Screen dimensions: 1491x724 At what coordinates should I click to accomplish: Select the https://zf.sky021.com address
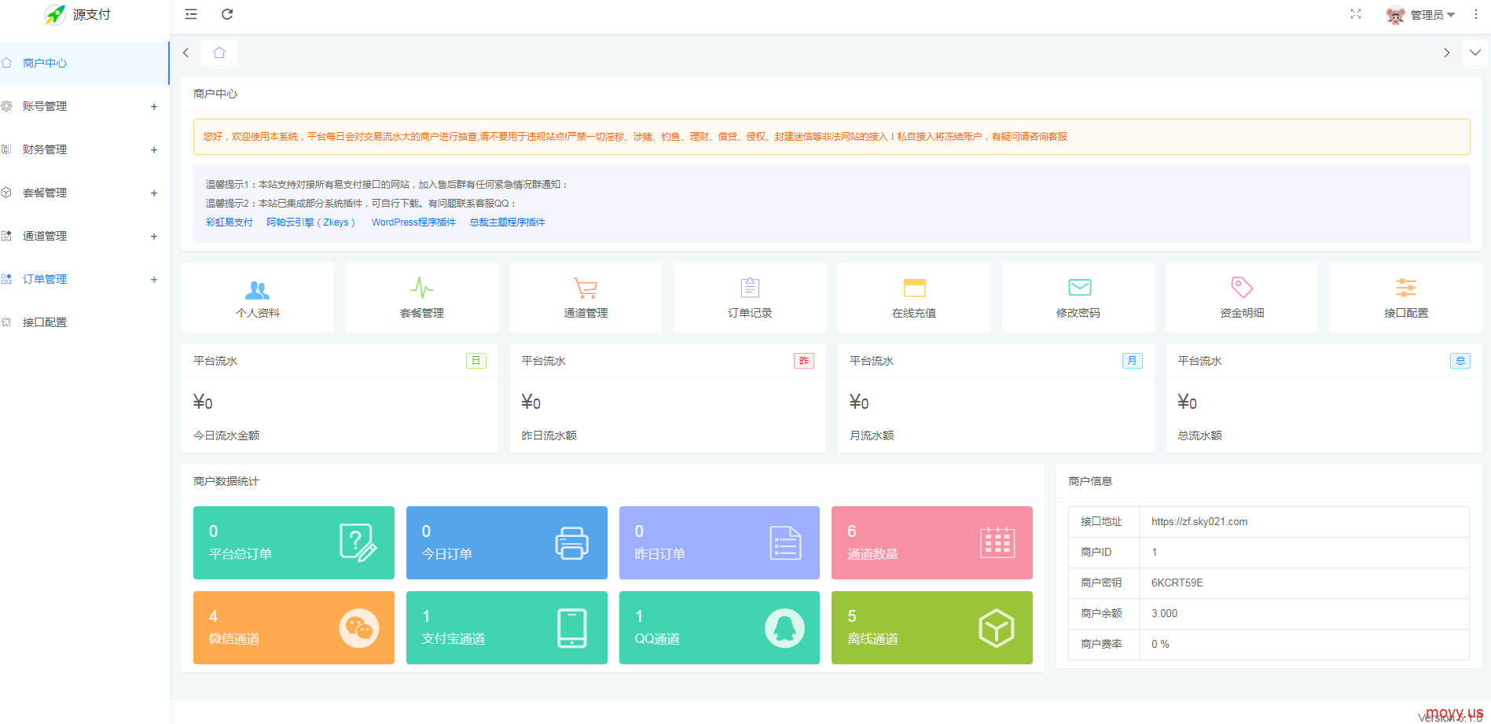point(1199,522)
